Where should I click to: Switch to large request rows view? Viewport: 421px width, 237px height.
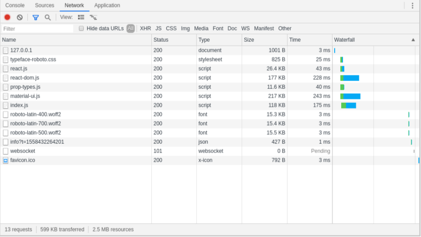coord(81,17)
